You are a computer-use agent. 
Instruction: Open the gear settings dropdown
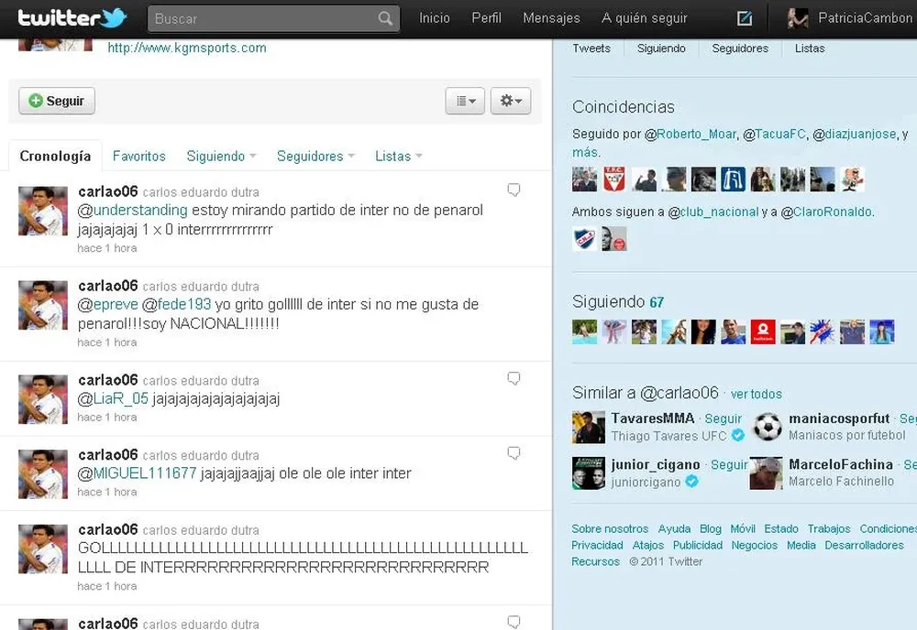pyautogui.click(x=511, y=101)
